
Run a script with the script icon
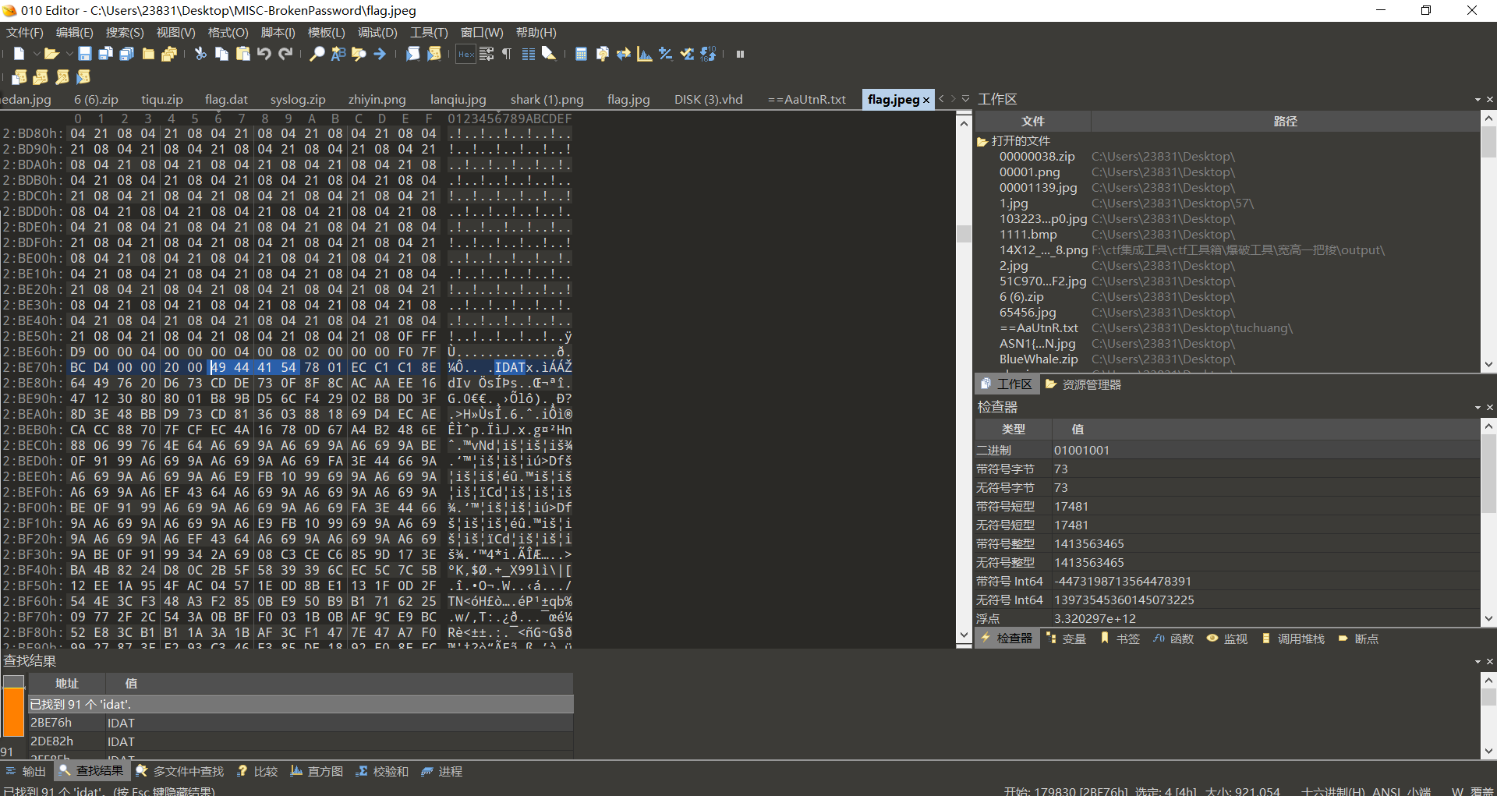click(x=413, y=54)
